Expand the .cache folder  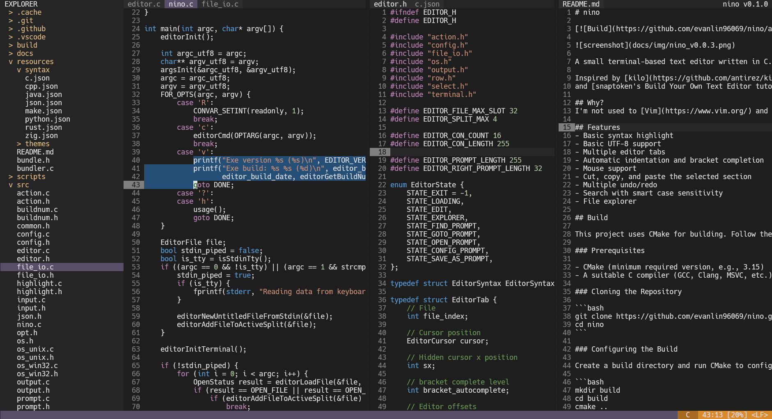pos(25,12)
